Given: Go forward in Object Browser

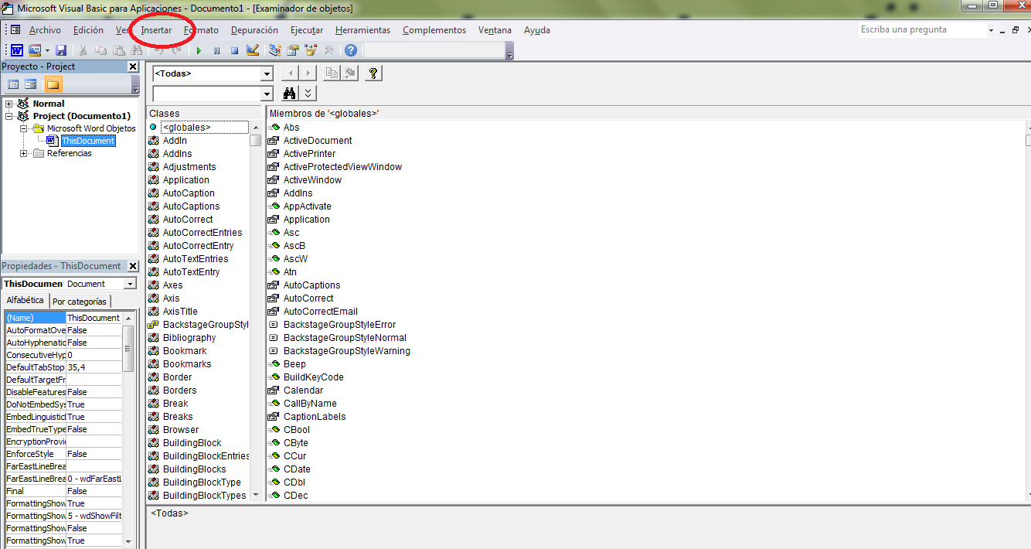Looking at the screenshot, I should pyautogui.click(x=308, y=73).
